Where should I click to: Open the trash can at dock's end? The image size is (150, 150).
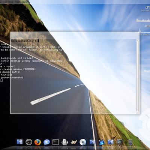point(130,142)
